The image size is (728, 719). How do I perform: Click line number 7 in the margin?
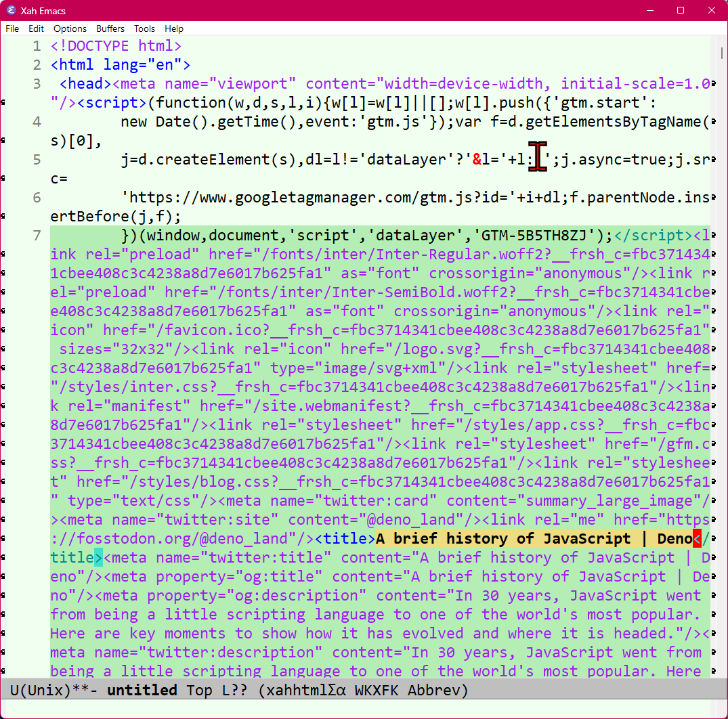pos(37,236)
